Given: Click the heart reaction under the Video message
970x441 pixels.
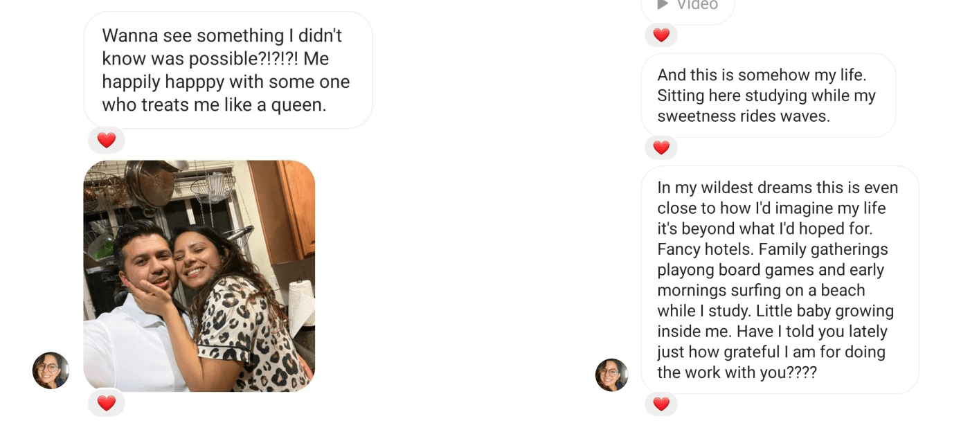Looking at the screenshot, I should pos(661,35).
